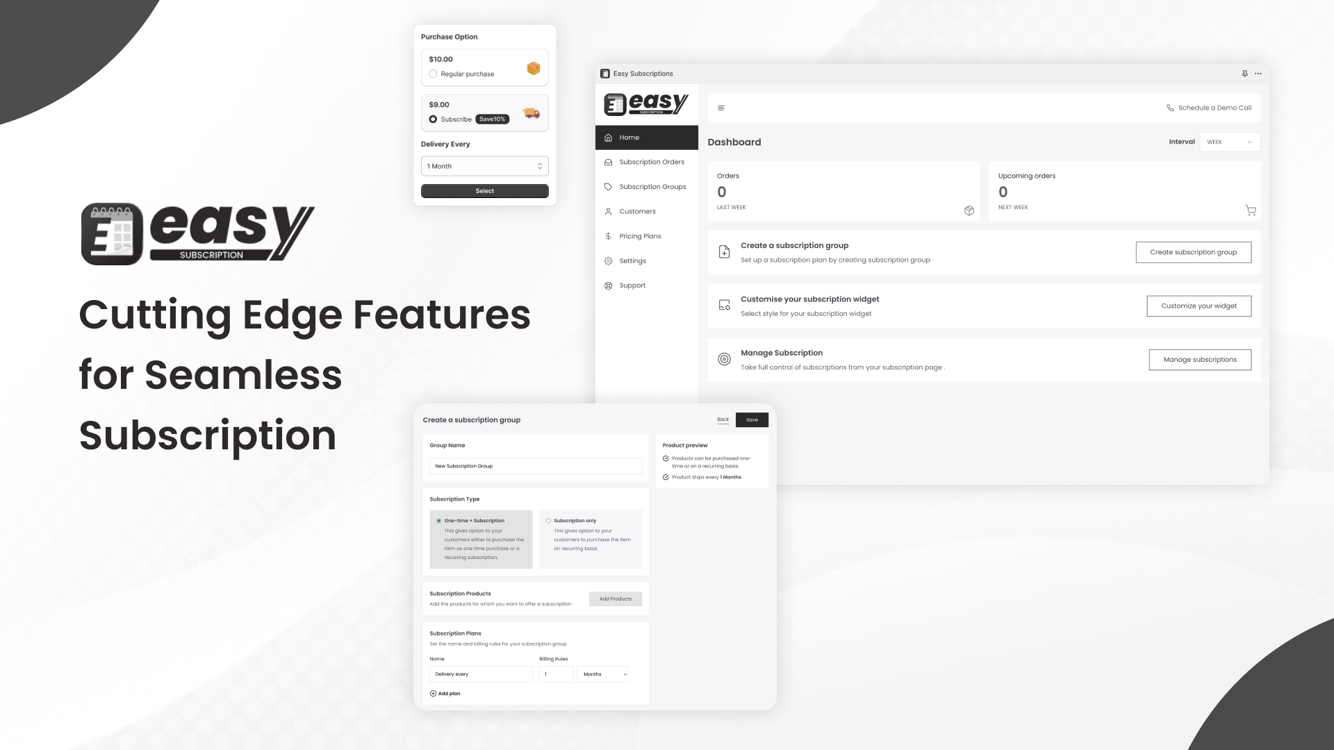This screenshot has width=1334, height=750.
Task: Select the Regular purchase radio button
Action: coord(432,74)
